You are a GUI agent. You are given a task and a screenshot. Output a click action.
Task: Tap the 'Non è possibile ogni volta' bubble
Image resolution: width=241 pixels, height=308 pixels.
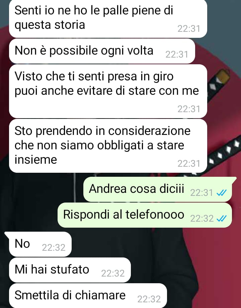tap(102, 51)
